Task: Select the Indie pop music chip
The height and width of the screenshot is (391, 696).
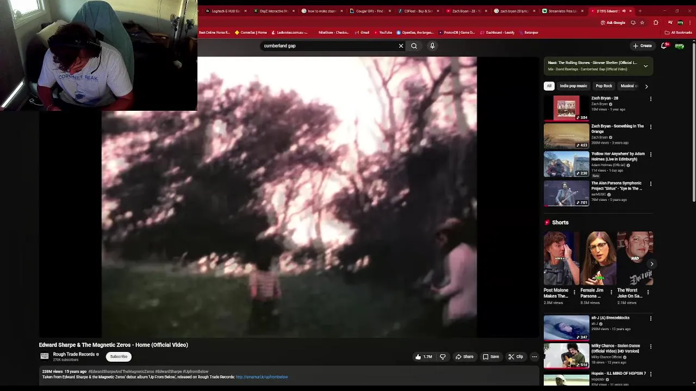Action: point(573,86)
